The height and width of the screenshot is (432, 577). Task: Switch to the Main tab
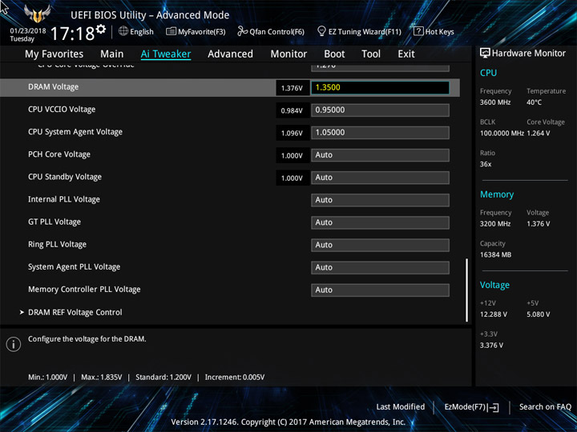pos(112,54)
